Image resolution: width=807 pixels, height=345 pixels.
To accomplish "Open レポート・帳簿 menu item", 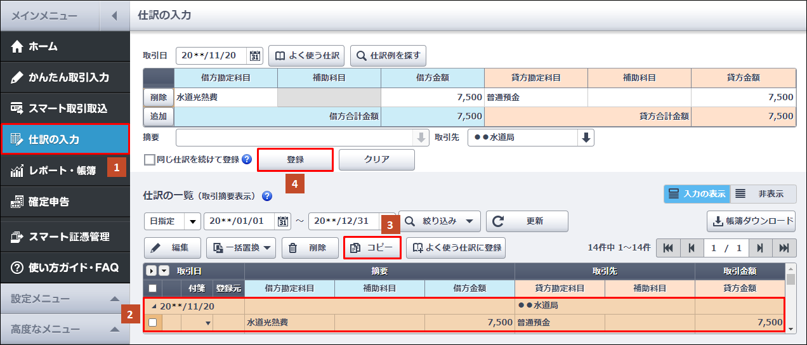I will (65, 171).
